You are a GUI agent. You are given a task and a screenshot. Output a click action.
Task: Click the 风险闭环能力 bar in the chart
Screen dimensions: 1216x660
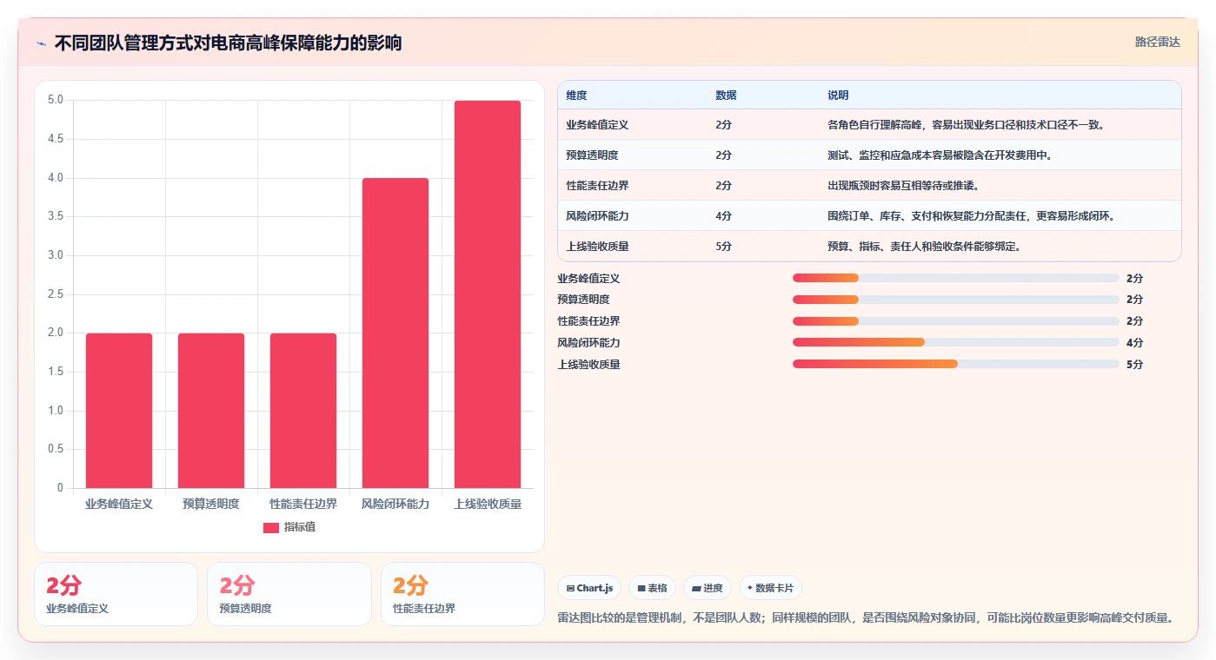395,333
